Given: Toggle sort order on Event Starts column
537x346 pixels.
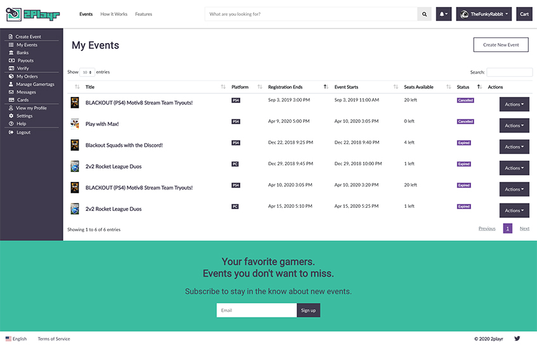Looking at the screenshot, I should 395,87.
